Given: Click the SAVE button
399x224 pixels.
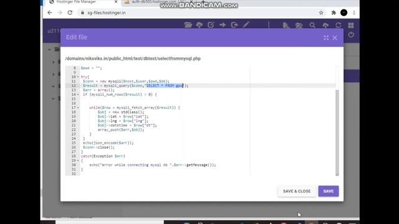Looking at the screenshot, I should pos(329,191).
